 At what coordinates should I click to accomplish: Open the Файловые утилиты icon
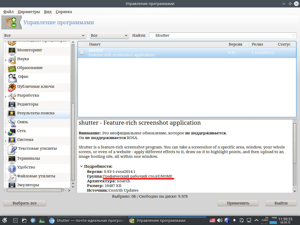tap(12, 177)
